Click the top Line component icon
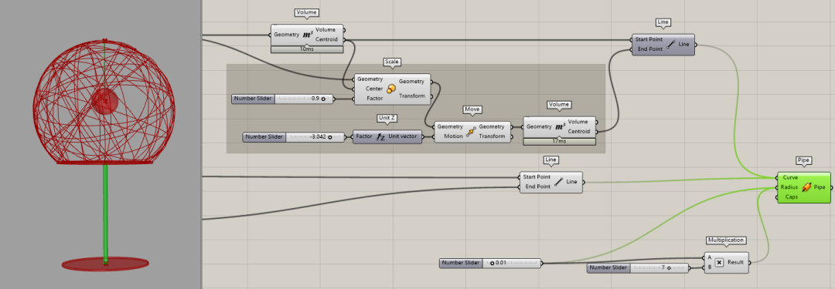 670,45
